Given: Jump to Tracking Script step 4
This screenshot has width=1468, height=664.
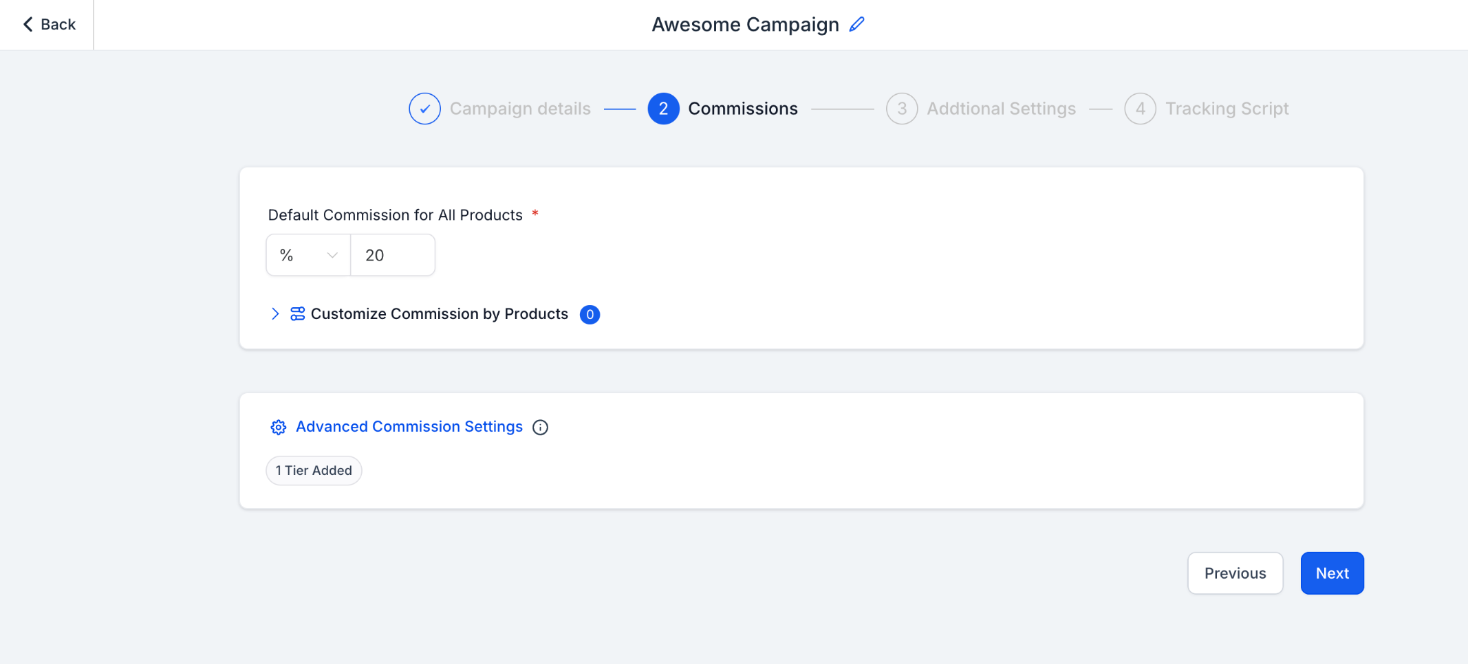Looking at the screenshot, I should coord(1227,109).
